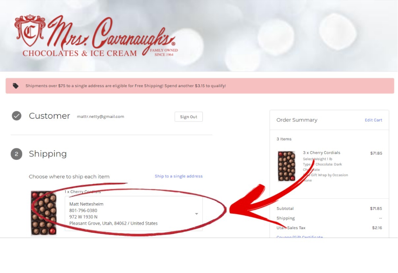Click the Shipping section heading
The image size is (398, 273).
click(x=48, y=154)
